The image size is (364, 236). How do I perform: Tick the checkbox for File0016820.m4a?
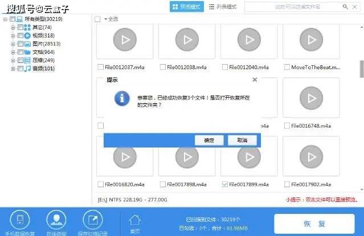(100, 184)
